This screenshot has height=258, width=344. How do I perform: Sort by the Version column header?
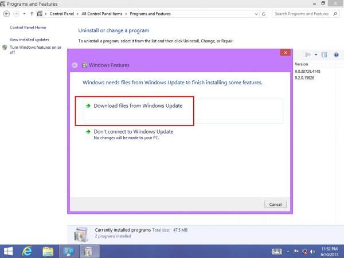click(x=302, y=64)
